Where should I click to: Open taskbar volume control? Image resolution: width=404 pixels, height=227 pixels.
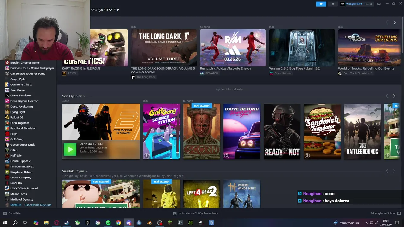(x=376, y=223)
